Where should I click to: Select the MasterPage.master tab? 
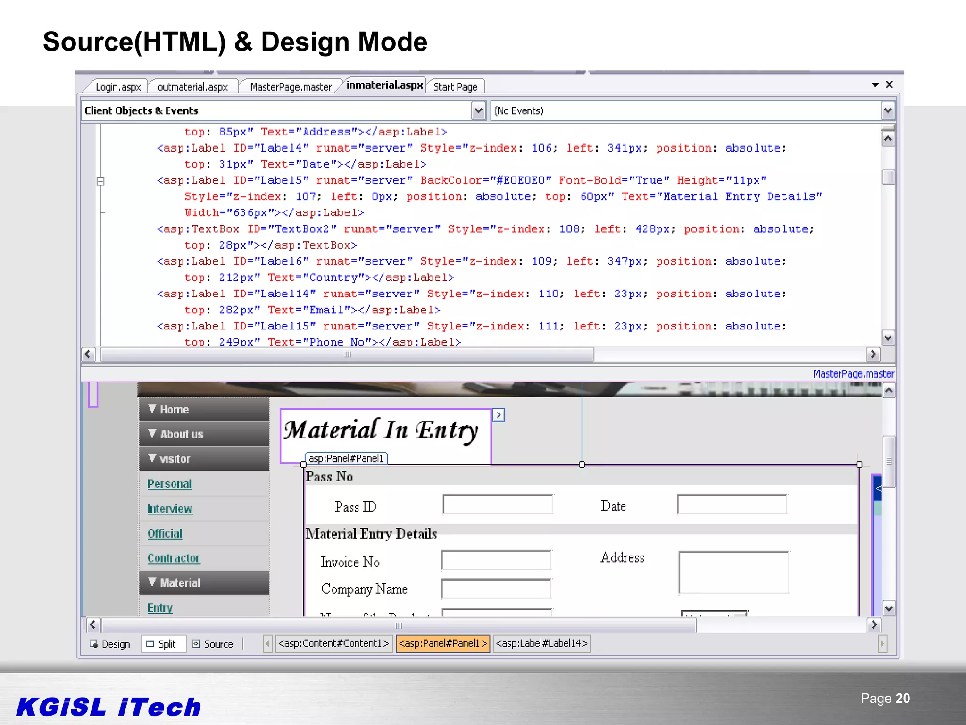coord(291,87)
